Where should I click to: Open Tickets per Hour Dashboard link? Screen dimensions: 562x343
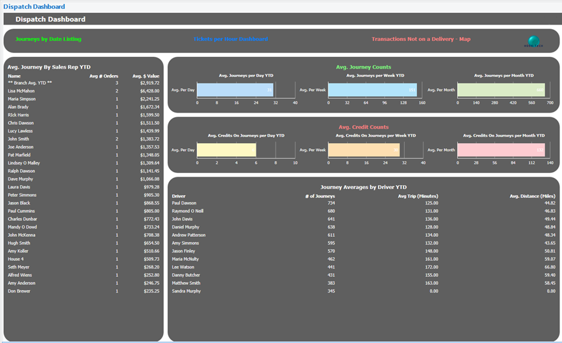tap(230, 39)
